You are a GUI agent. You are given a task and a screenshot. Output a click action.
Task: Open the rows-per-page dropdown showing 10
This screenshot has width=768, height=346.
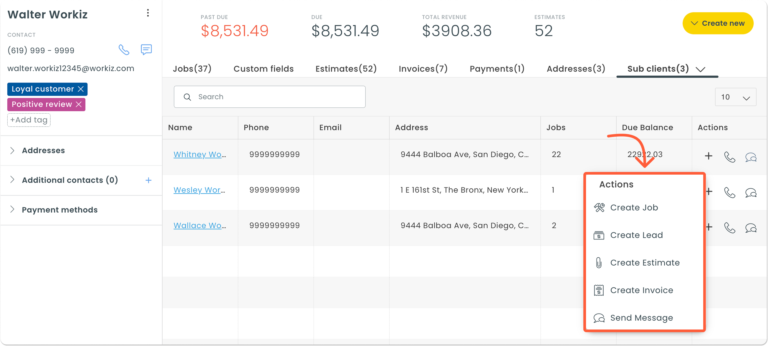(x=735, y=97)
